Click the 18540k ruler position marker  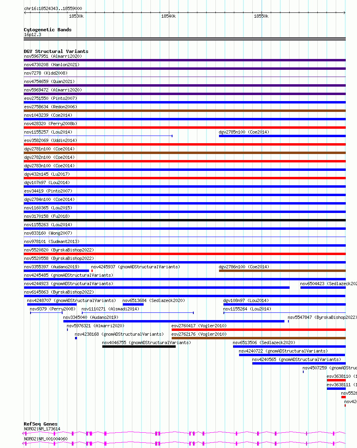tap(168, 16)
